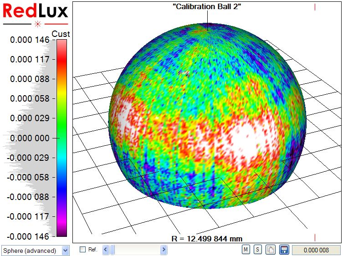This screenshot has width=343, height=256.
Task: Save using the floppy disk icon
Action: [284, 250]
